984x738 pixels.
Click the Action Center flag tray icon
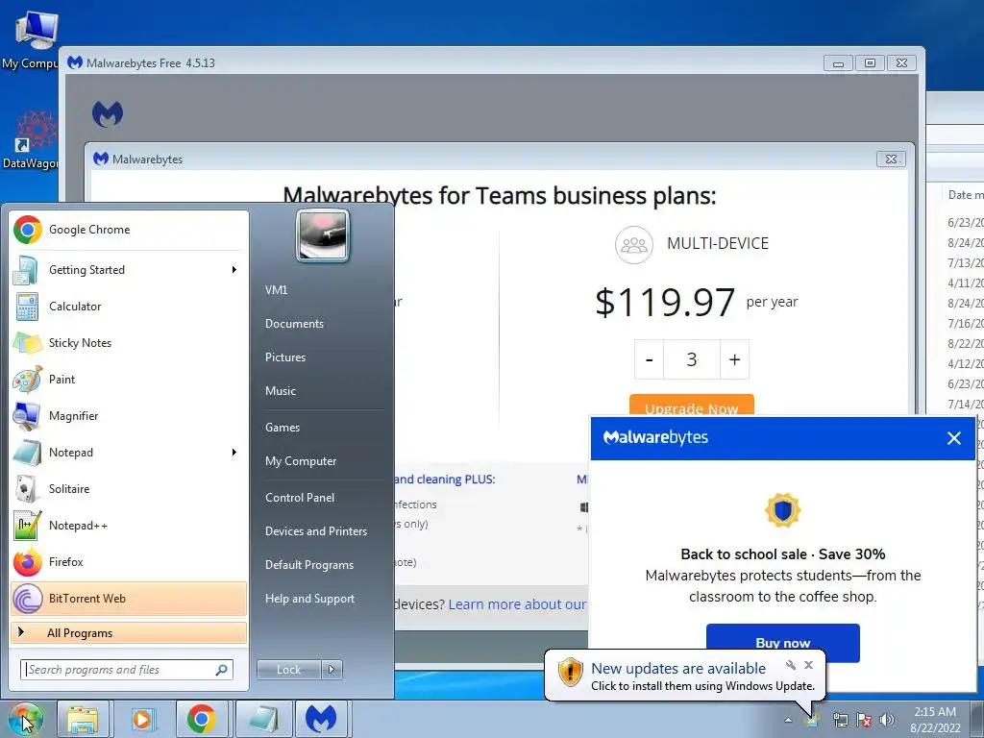click(864, 720)
